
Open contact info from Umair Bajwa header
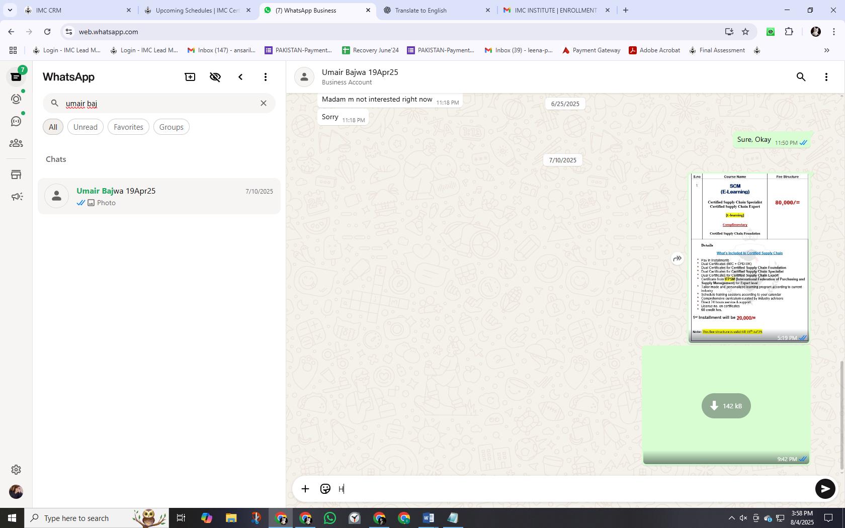pos(360,77)
